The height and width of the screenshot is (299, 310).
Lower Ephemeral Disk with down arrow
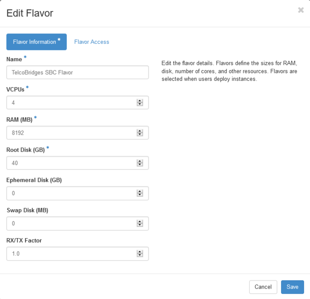[140, 195]
